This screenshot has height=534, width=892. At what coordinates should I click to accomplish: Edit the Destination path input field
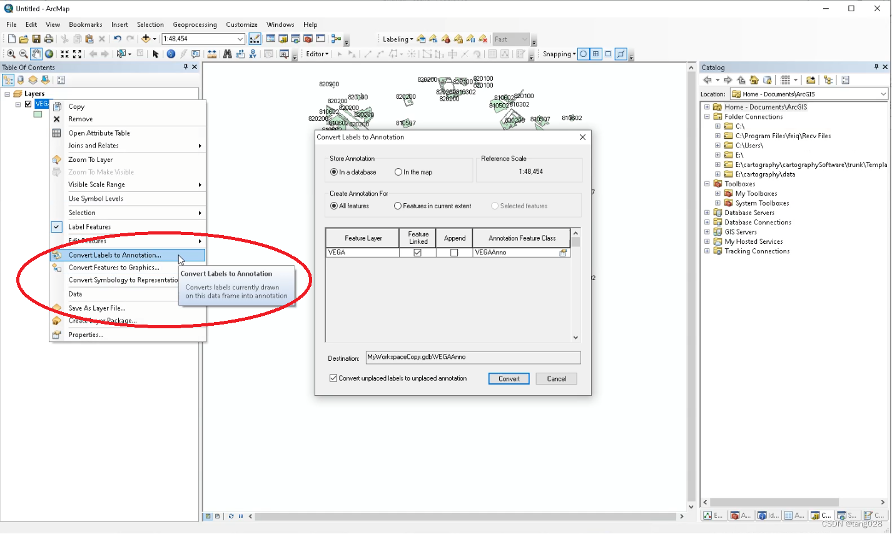click(x=472, y=357)
